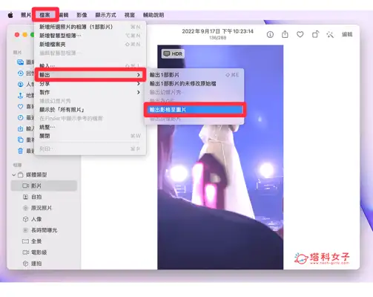This screenshot has width=373, height=297.
Task: Choose 輸出1部影片 in submenu
Action: click(194, 75)
